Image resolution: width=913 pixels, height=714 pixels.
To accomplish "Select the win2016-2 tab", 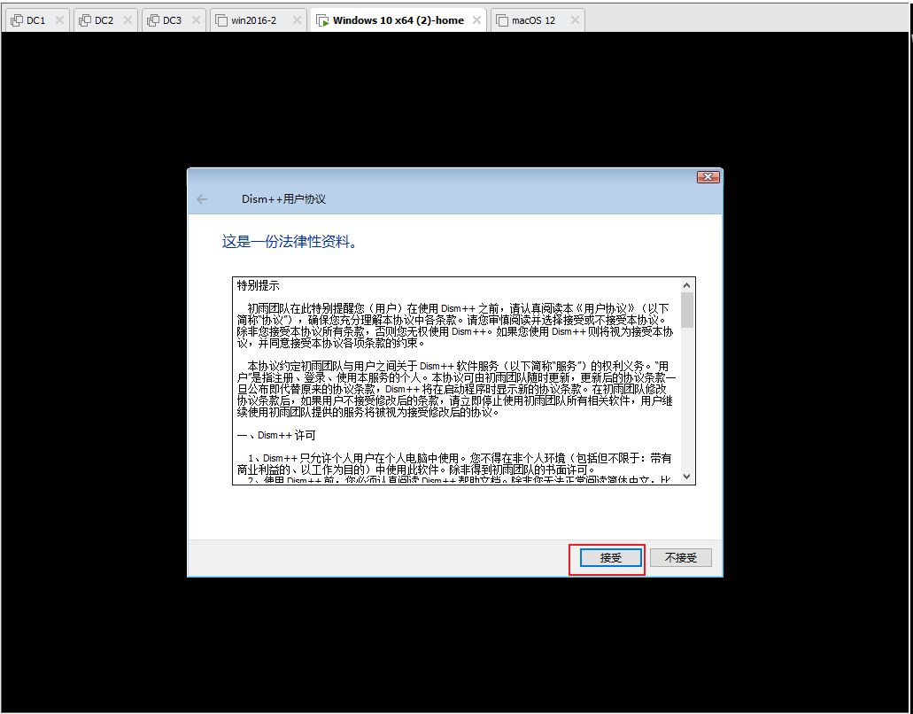I will coord(253,20).
